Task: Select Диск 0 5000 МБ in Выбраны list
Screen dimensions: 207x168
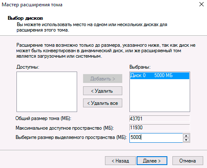Action: point(160,75)
